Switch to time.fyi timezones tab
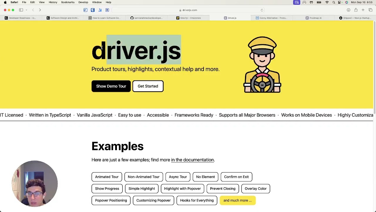Viewport: 376px width, 212px height. [x=188, y=18]
